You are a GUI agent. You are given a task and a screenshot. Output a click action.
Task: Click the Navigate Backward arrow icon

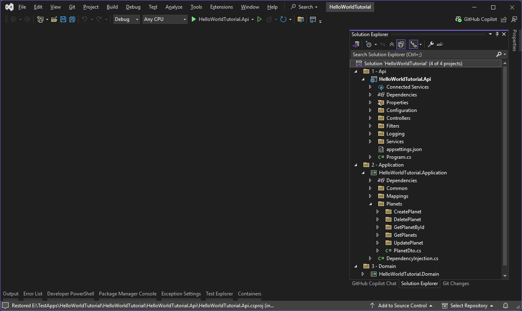click(x=13, y=19)
